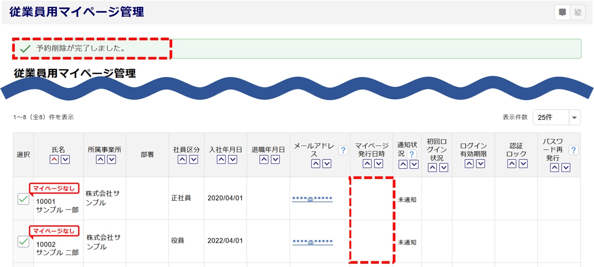The width and height of the screenshot is (594, 267).
Task: Sort 認証ロック column ascending
Action: point(512,164)
